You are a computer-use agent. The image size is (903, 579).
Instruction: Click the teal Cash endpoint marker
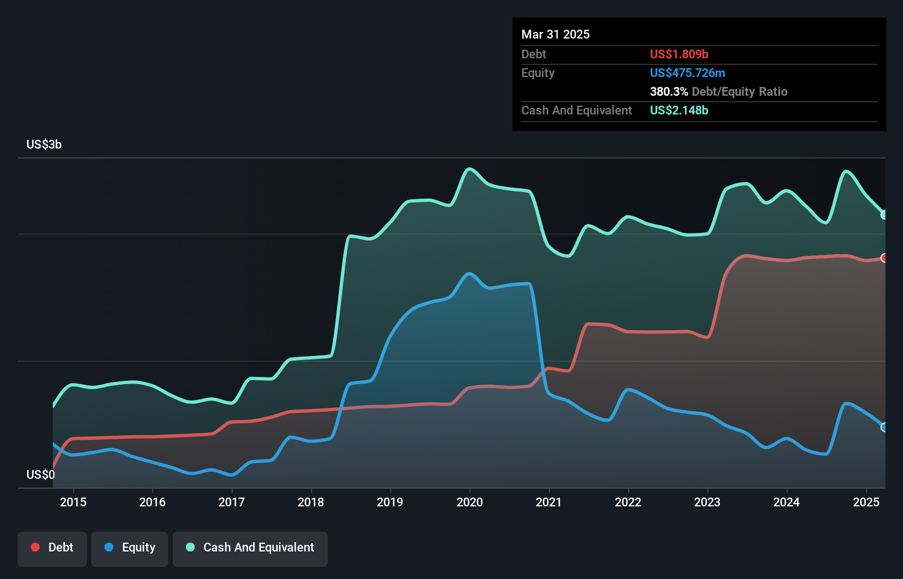coord(884,215)
